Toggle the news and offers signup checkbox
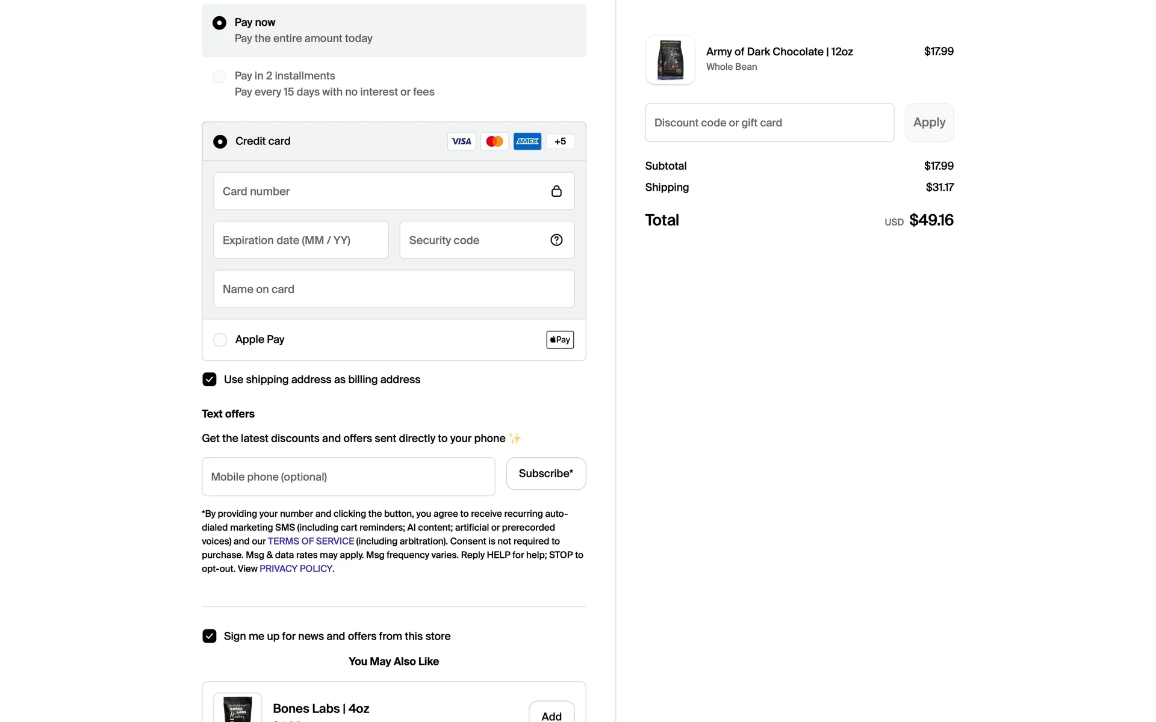The image size is (1156, 722). [x=210, y=636]
